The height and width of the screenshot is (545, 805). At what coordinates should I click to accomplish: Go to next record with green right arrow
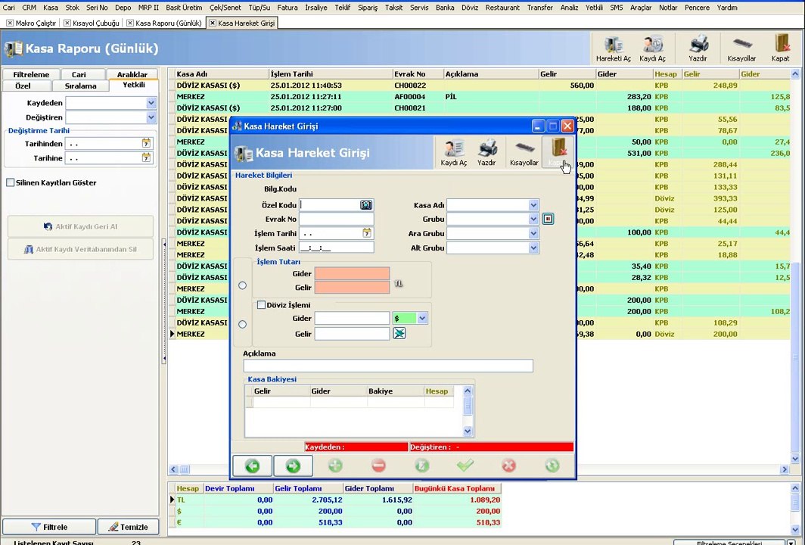(x=293, y=466)
